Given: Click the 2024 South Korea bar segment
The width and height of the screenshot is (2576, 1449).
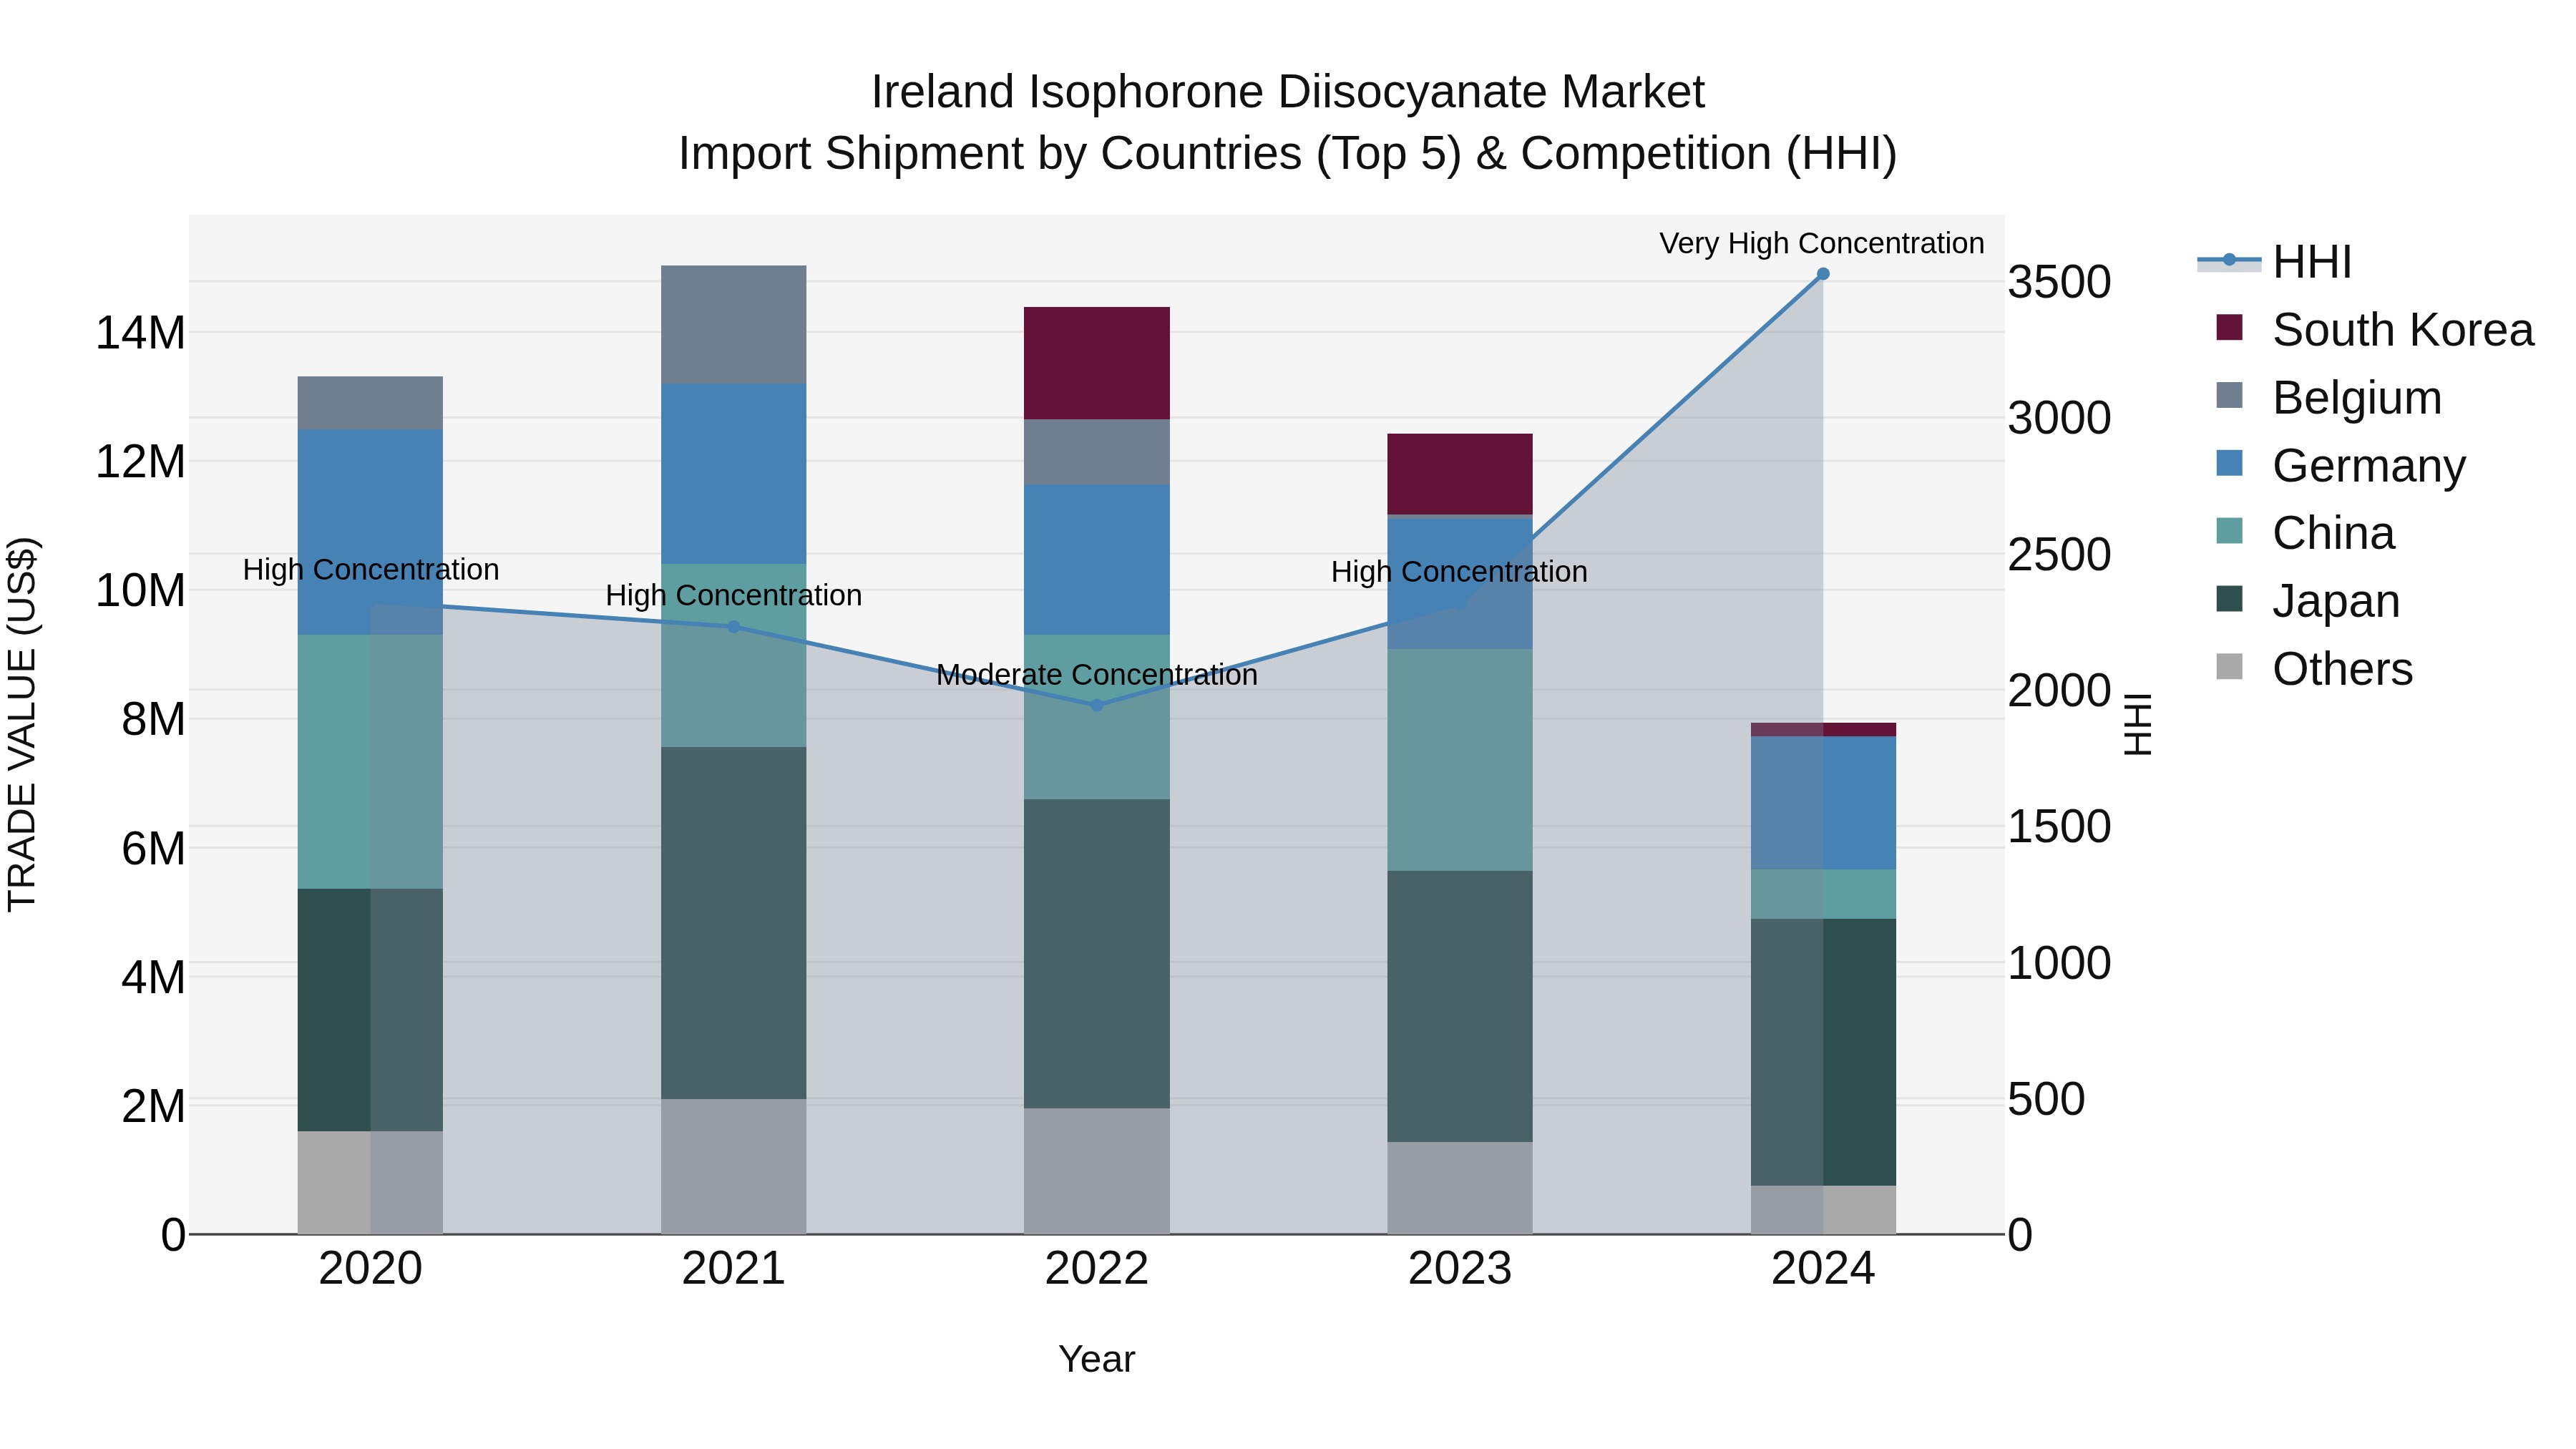Looking at the screenshot, I should click(x=1823, y=730).
